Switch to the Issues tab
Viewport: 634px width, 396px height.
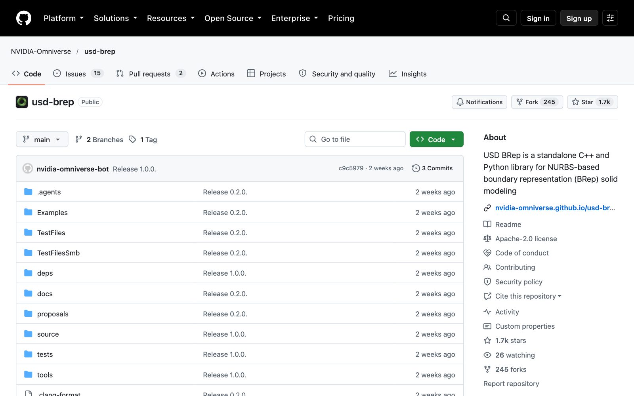78,74
